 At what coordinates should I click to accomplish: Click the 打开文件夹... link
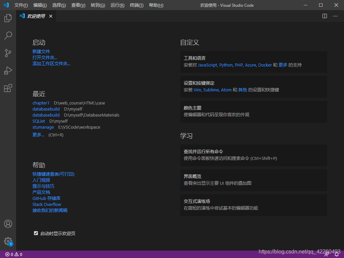coord(45,57)
